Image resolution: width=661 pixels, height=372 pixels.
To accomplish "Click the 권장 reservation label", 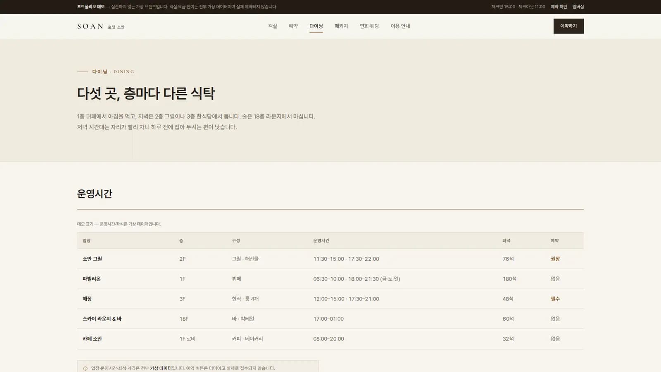I will [x=555, y=259].
